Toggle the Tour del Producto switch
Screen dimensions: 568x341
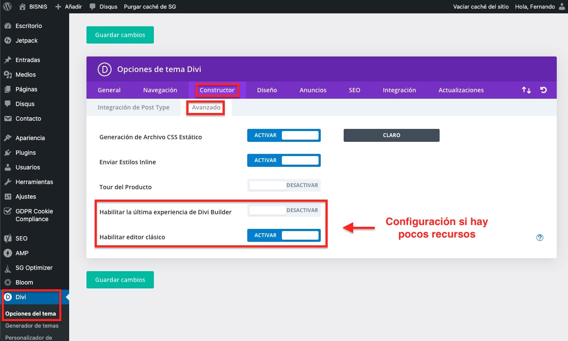pos(284,185)
